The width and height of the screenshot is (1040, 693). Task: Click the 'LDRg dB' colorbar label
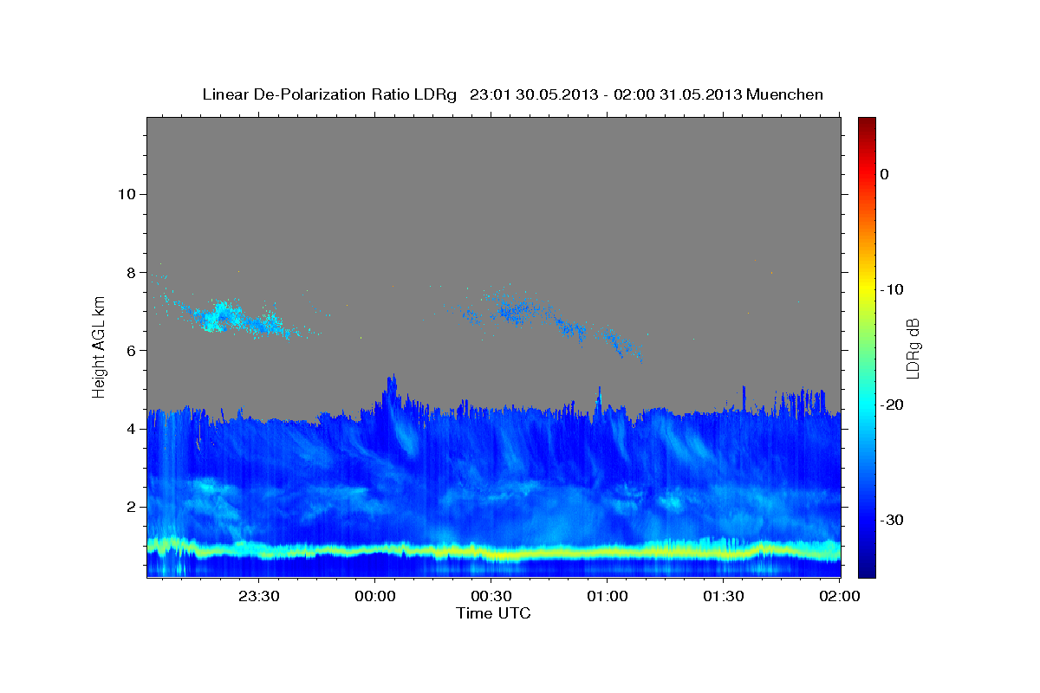coord(913,348)
